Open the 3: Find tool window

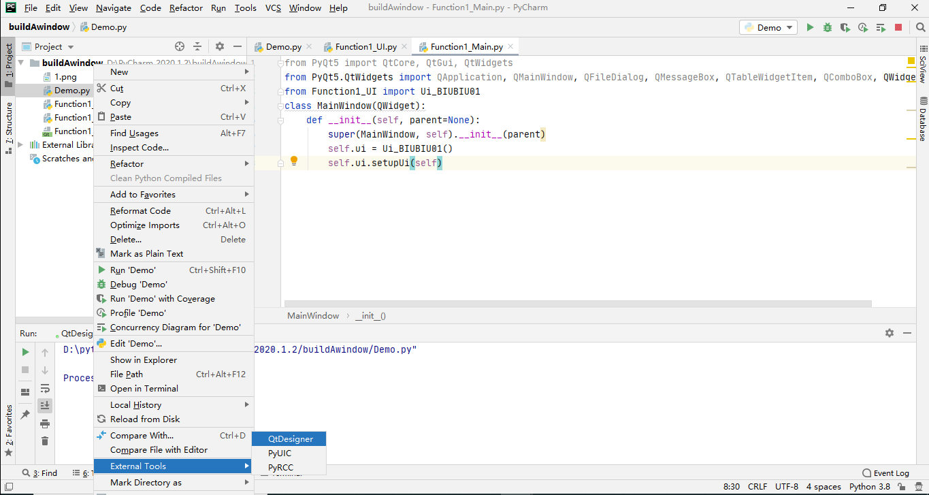39,473
